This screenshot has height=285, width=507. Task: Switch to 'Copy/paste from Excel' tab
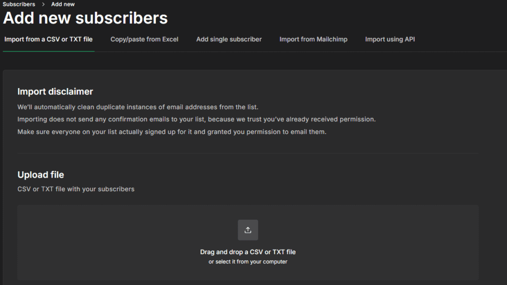[144, 39]
